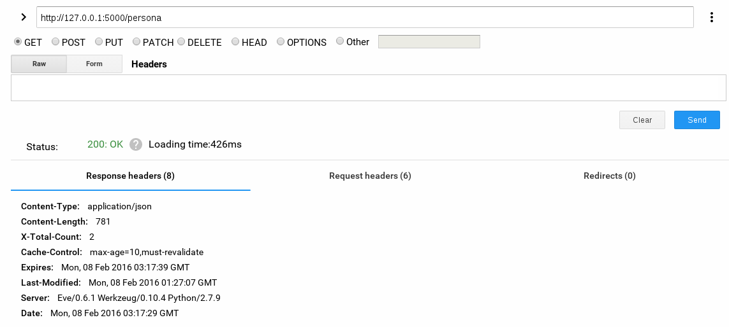Select the HEAD method radio button
The image size is (729, 327).
coord(235,42)
